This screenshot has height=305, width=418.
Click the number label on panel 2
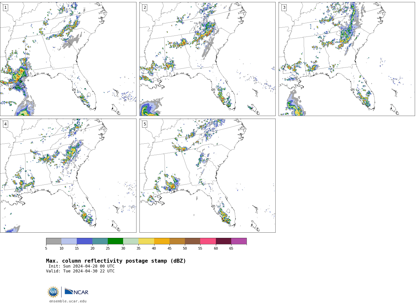coord(145,7)
